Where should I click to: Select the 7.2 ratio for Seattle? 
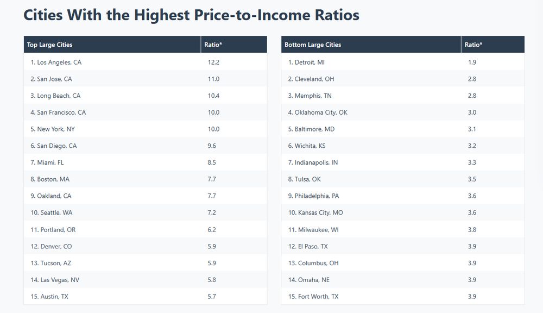coord(212,212)
